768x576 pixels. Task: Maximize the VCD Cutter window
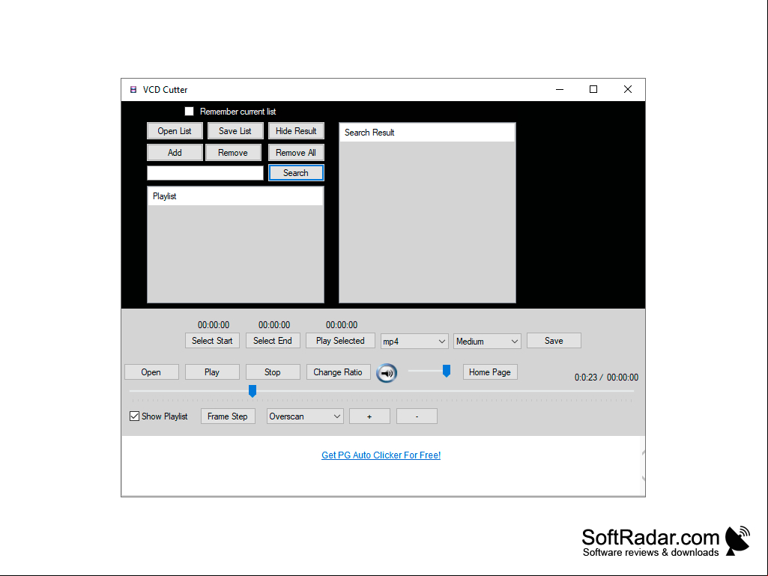point(593,89)
